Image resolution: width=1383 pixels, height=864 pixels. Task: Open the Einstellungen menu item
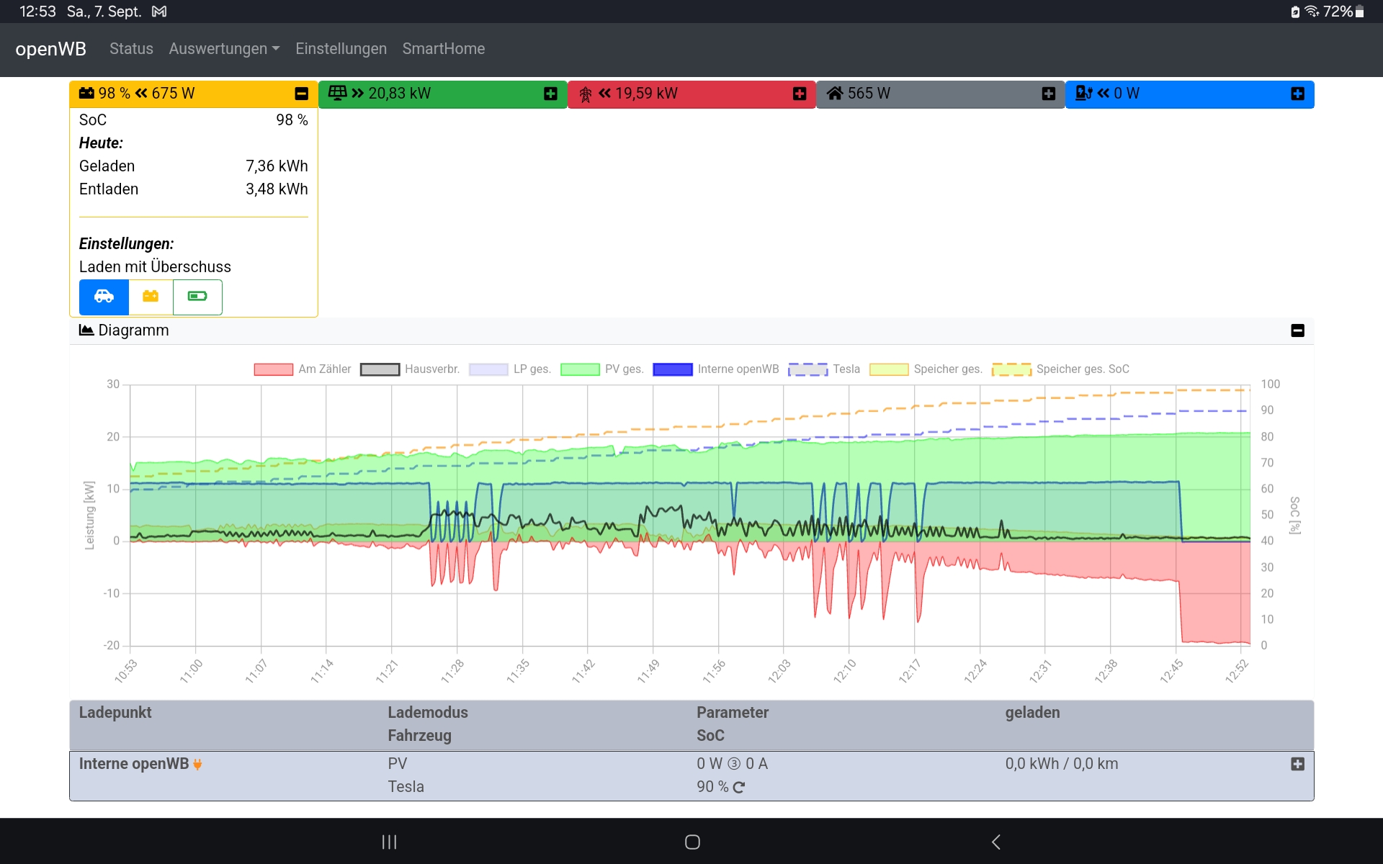(341, 49)
